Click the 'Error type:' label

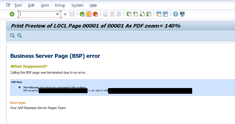pyautogui.click(x=18, y=103)
